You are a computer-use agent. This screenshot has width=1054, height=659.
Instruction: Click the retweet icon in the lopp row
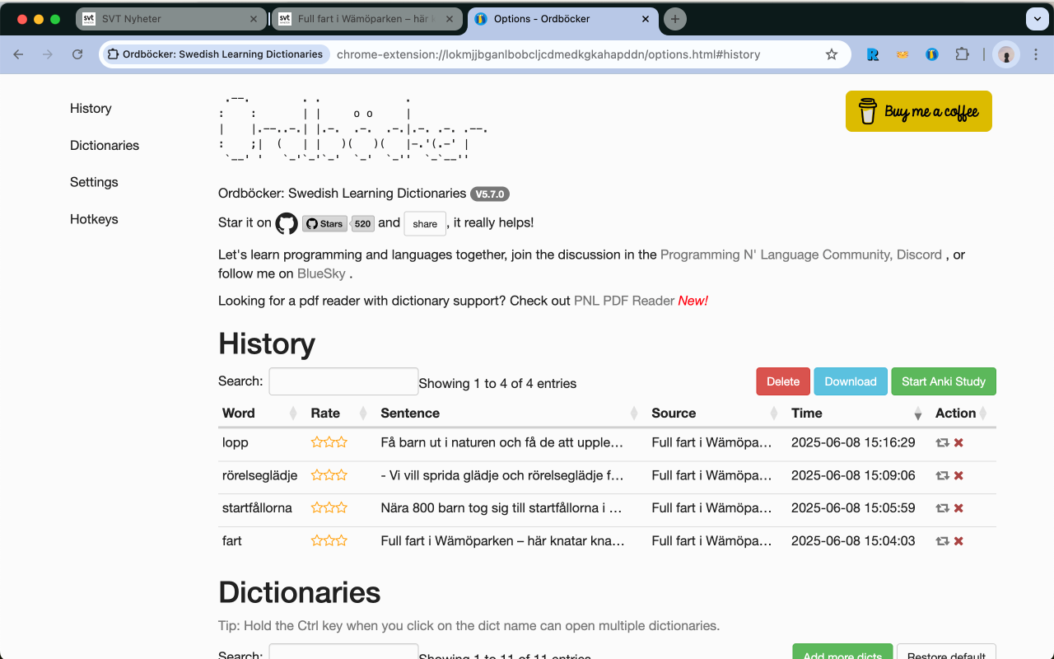pos(942,442)
